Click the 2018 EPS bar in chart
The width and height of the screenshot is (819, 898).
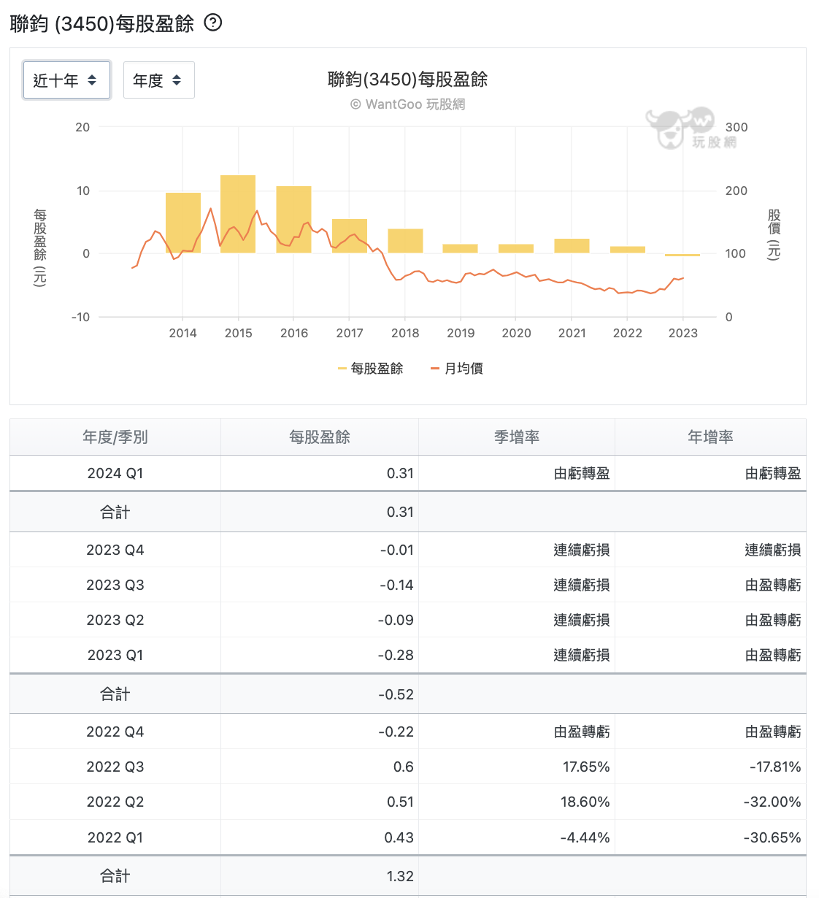tap(405, 241)
